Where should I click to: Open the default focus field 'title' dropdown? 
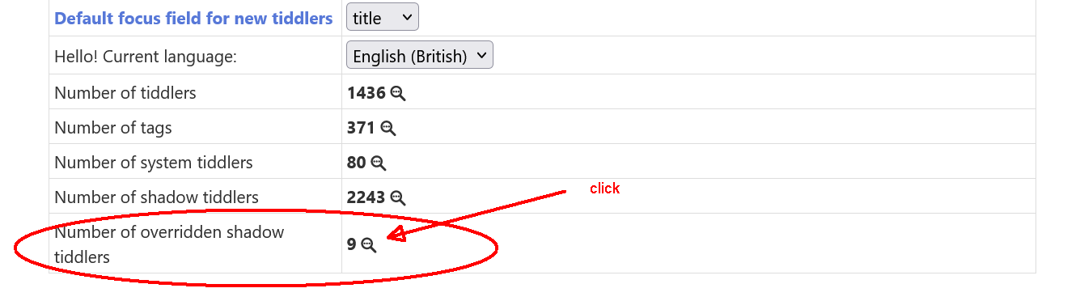coord(383,18)
